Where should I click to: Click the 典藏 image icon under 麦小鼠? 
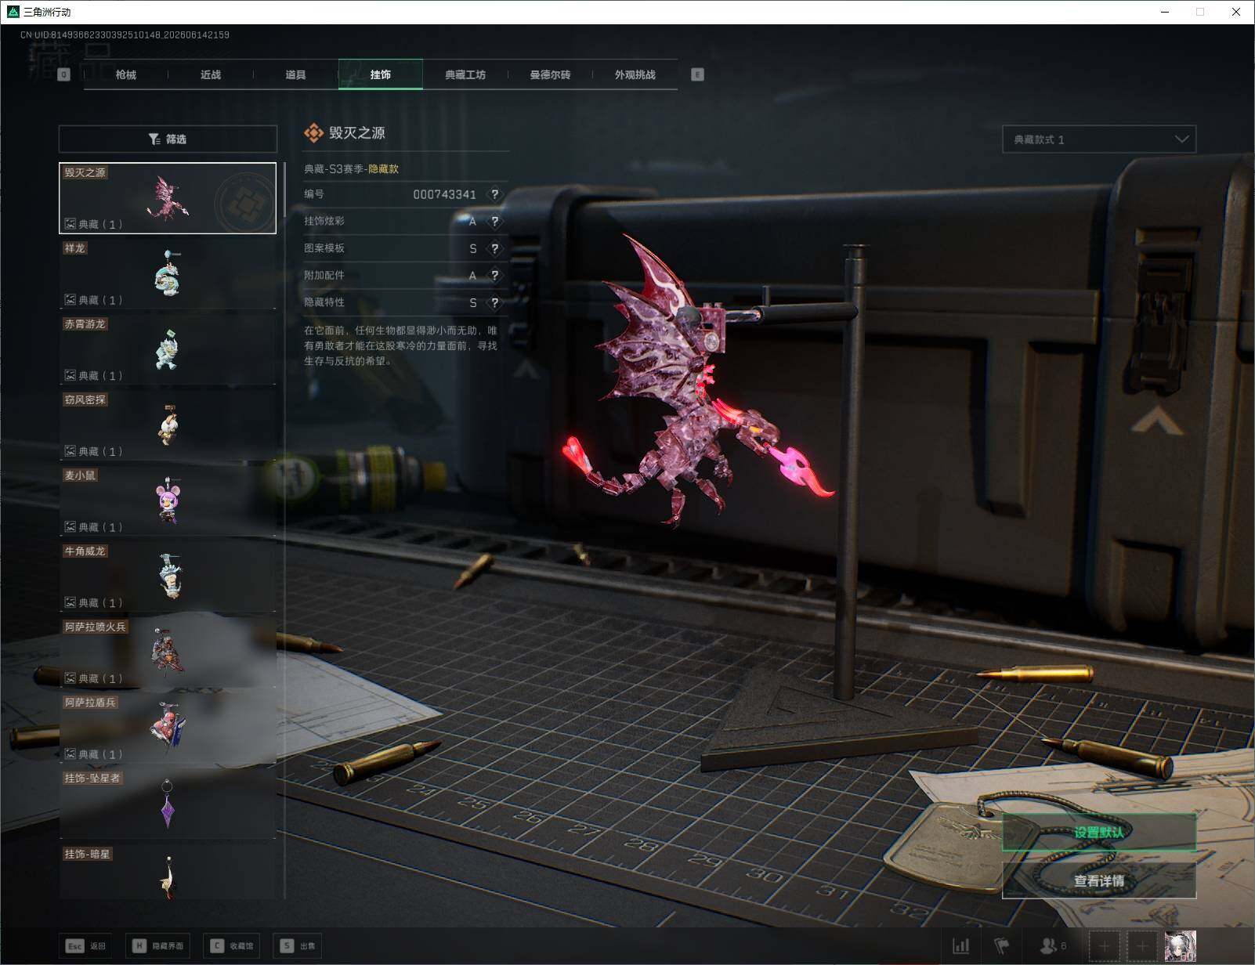click(x=70, y=527)
